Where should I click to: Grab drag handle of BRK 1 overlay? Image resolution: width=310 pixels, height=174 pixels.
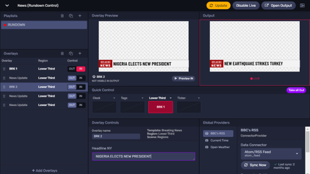[x=4, y=69]
